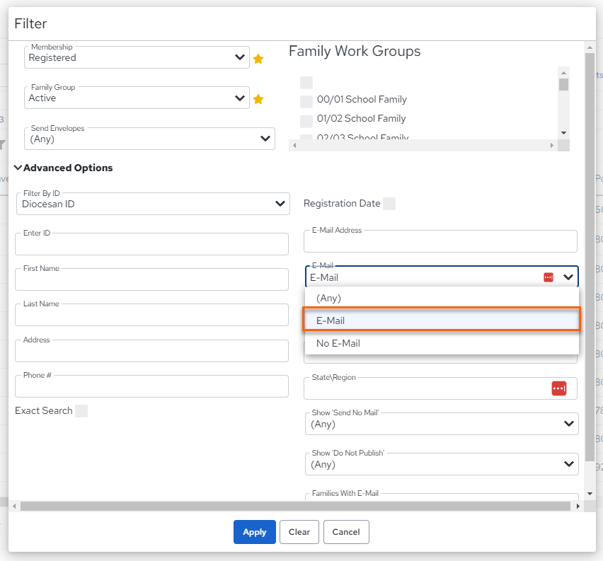Viewport: 603px width, 561px height.
Task: Collapse the Advanced Options section
Action: pos(64,168)
